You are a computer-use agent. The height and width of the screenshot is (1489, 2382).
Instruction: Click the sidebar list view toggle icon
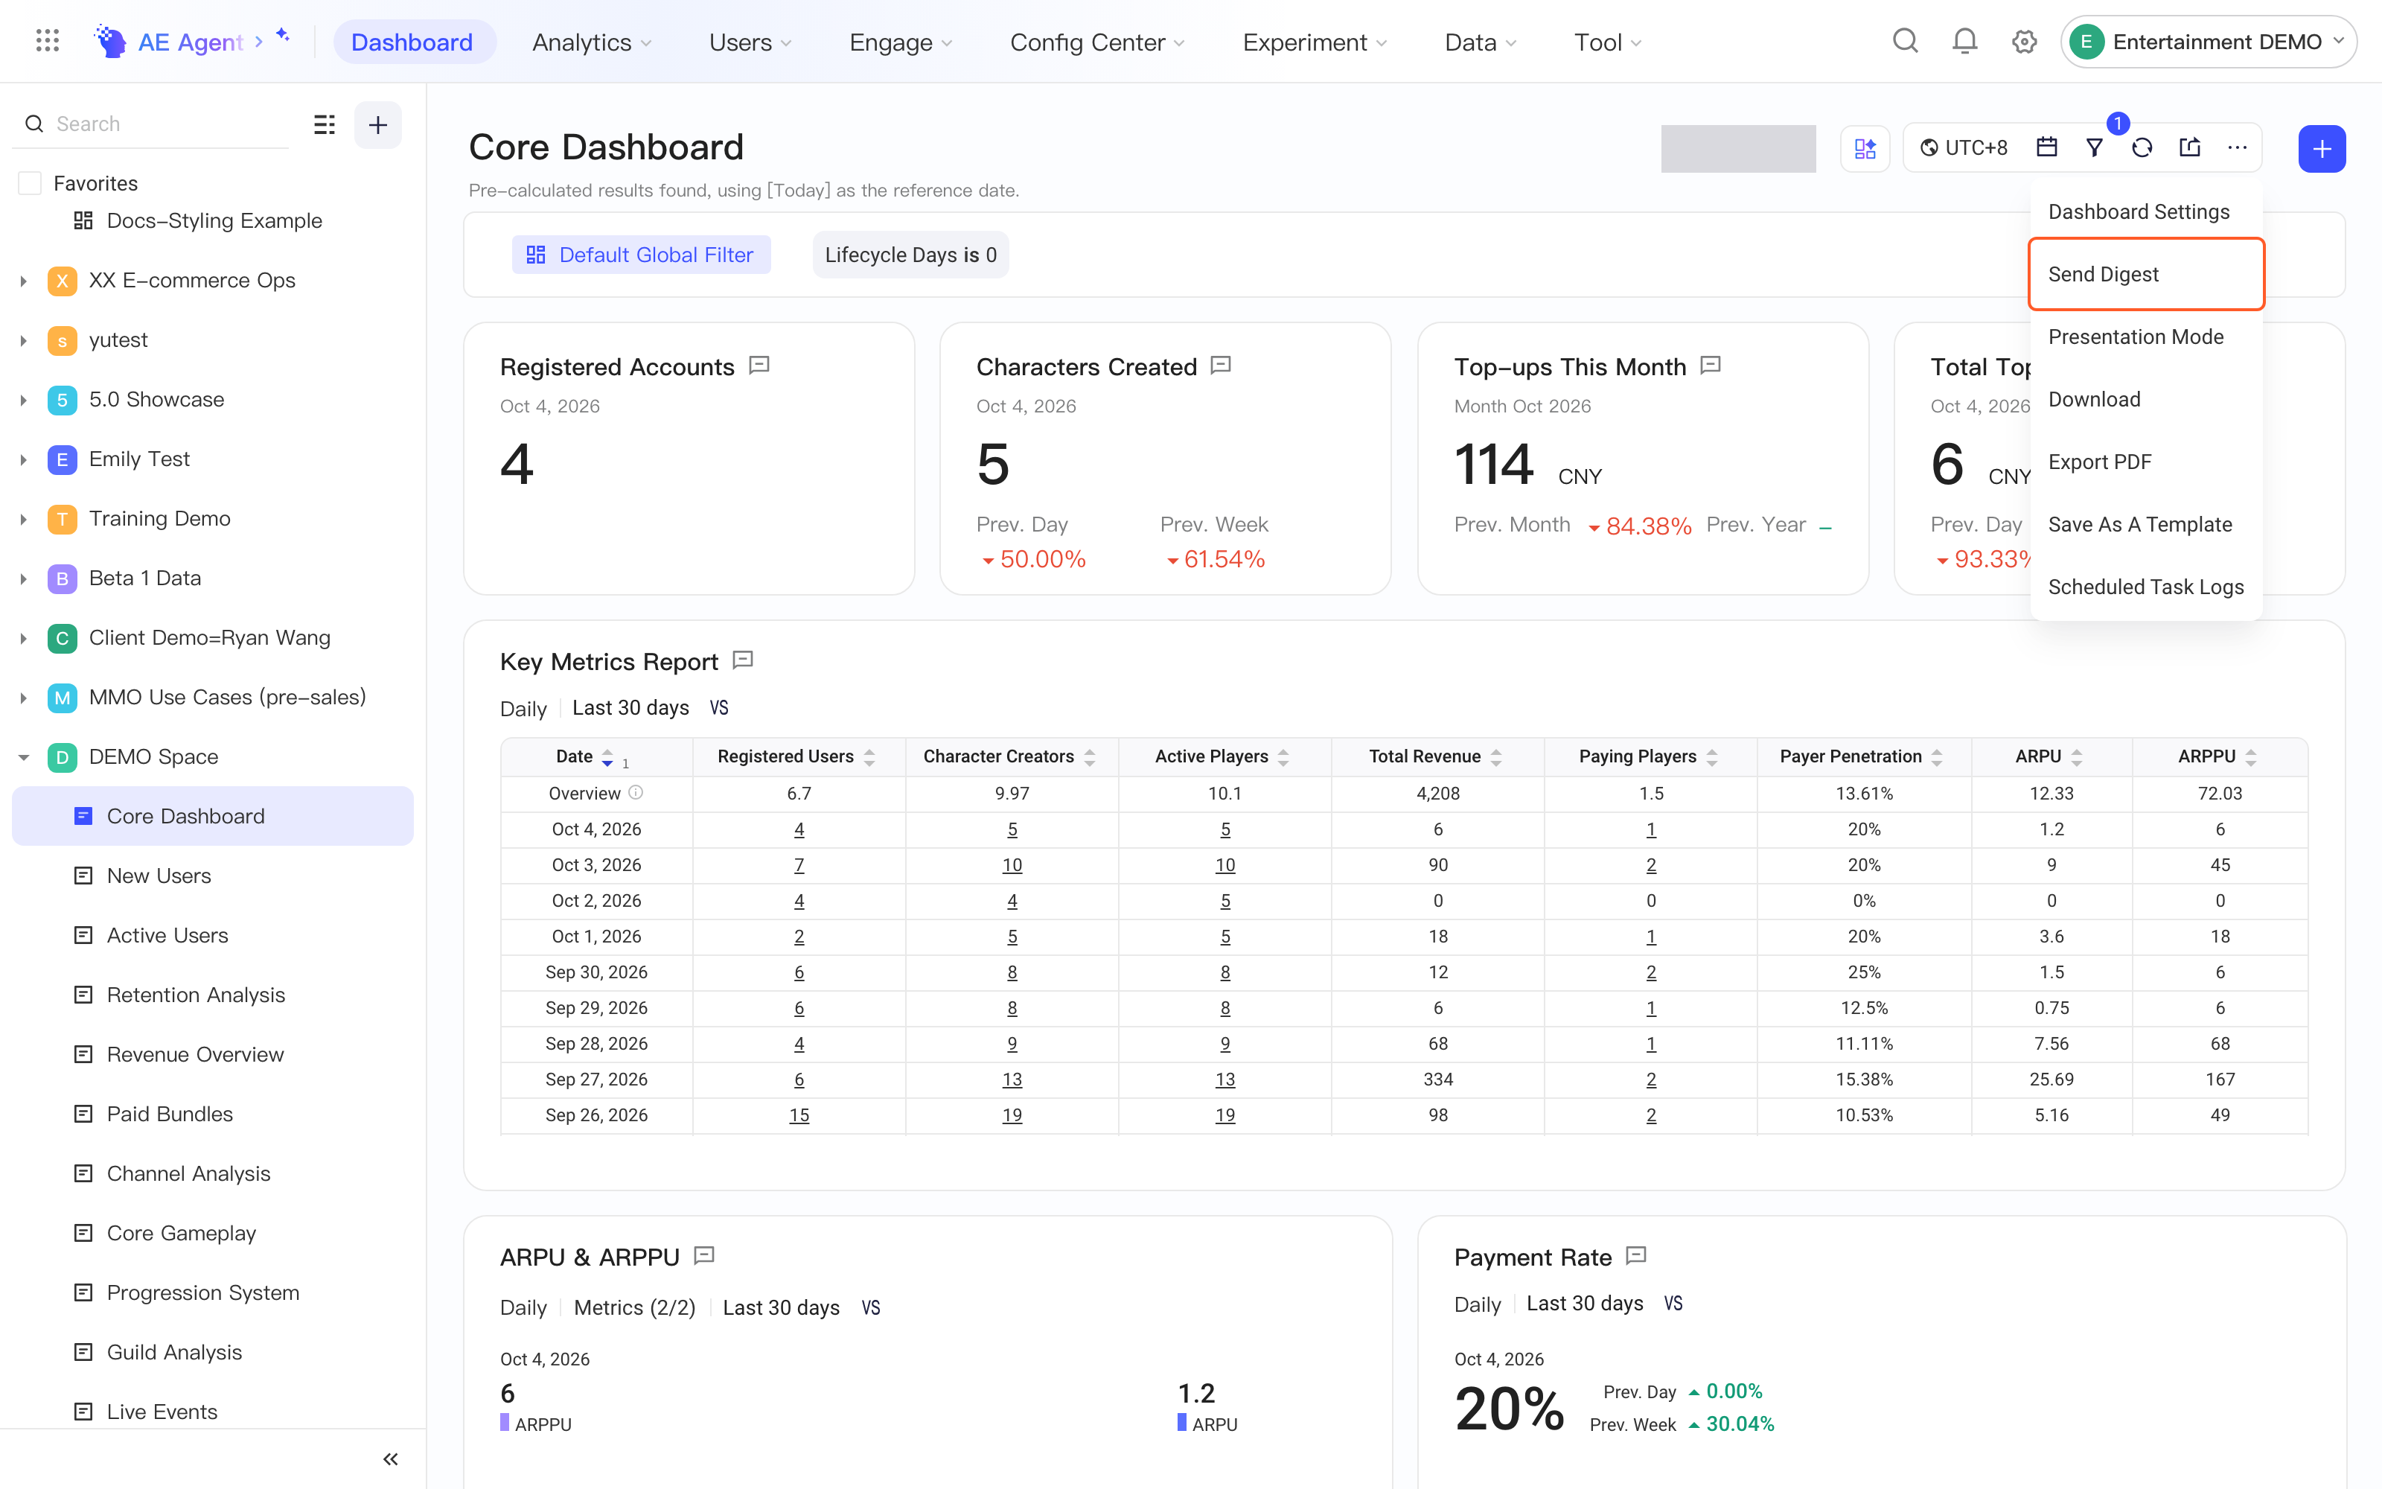point(324,124)
